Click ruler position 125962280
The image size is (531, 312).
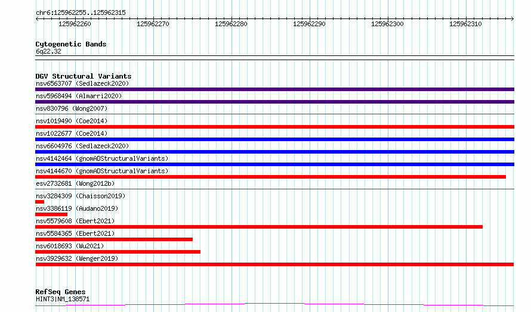tap(231, 24)
